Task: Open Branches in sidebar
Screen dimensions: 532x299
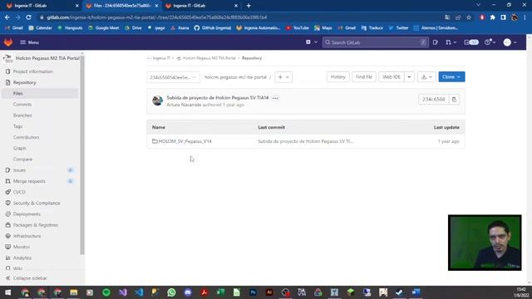Action: (22, 115)
